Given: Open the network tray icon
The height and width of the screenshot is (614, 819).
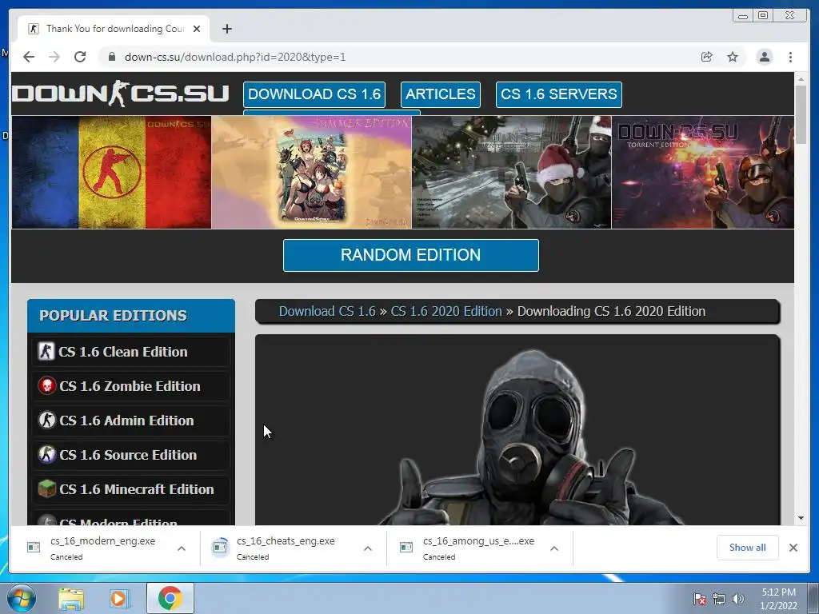Looking at the screenshot, I should pyautogui.click(x=719, y=600).
